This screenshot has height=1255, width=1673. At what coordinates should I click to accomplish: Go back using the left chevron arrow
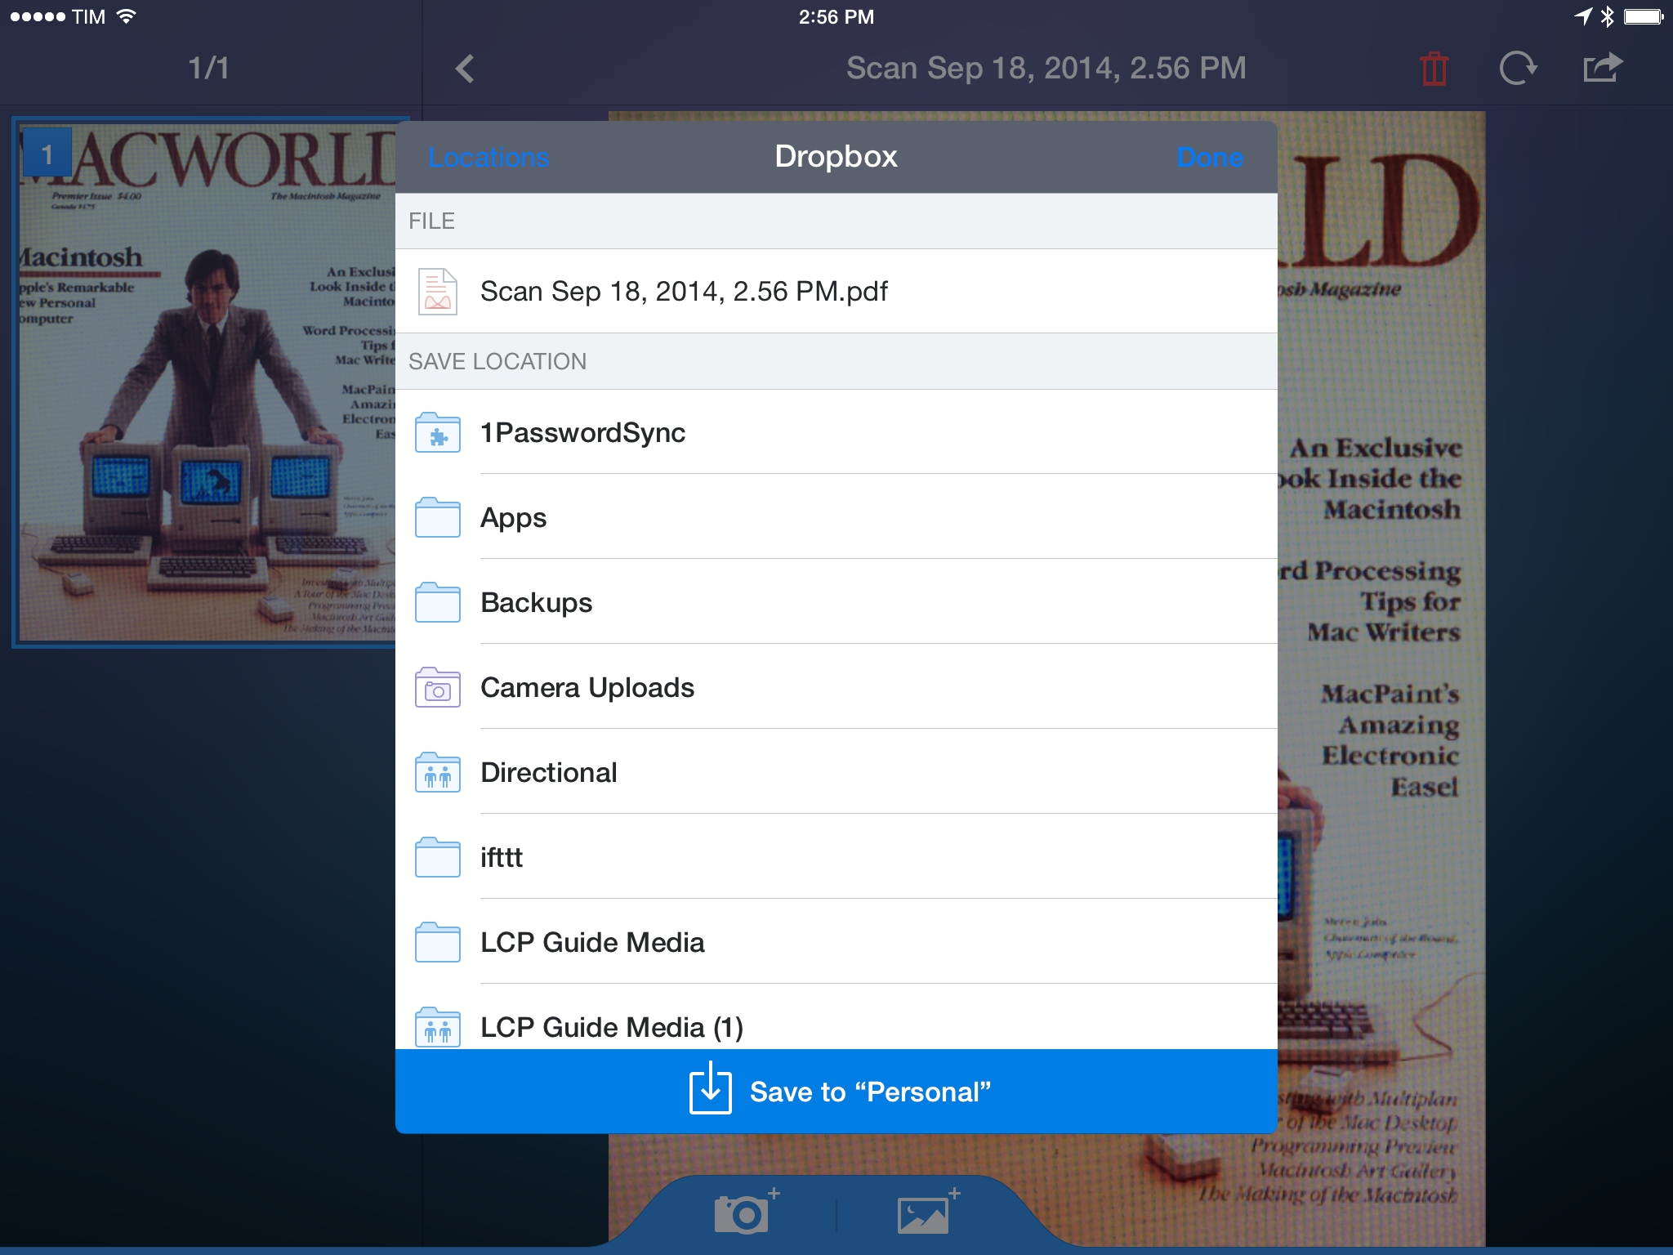pos(466,69)
